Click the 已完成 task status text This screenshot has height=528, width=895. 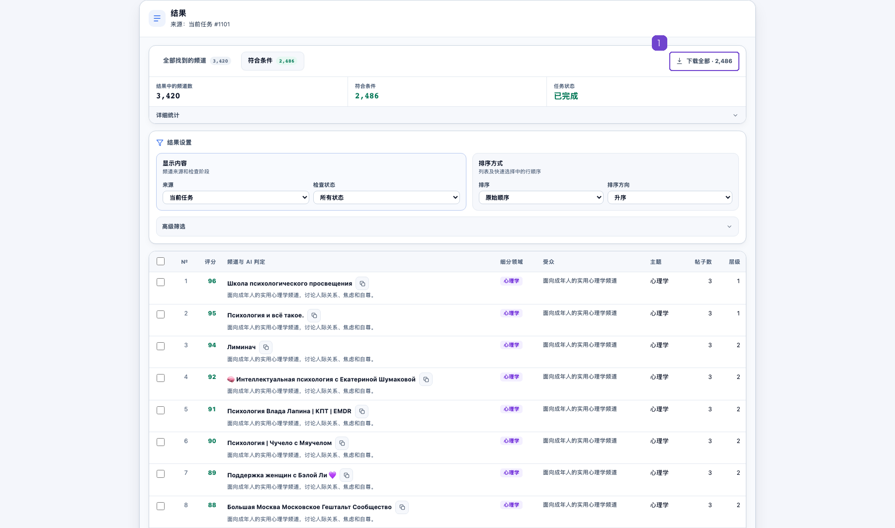(566, 96)
